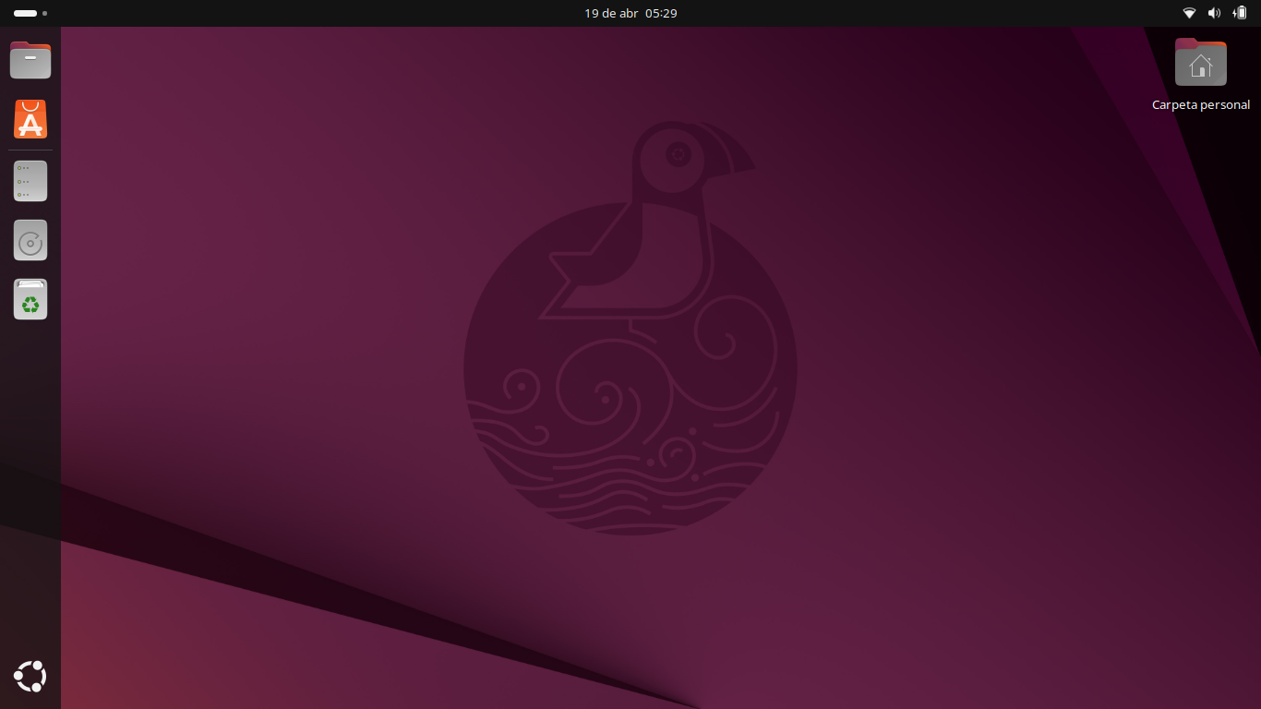Click the Wi-Fi indicator in the top bar
The width and height of the screenshot is (1261, 709).
(1189, 13)
